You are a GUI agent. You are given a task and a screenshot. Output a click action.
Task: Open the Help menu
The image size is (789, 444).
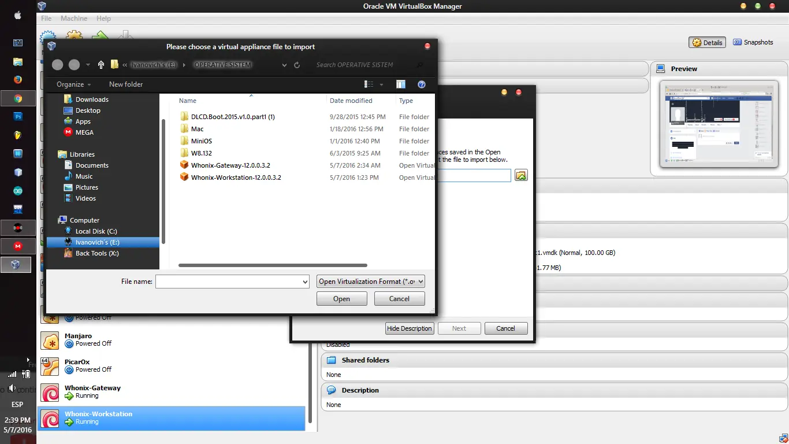point(103,18)
